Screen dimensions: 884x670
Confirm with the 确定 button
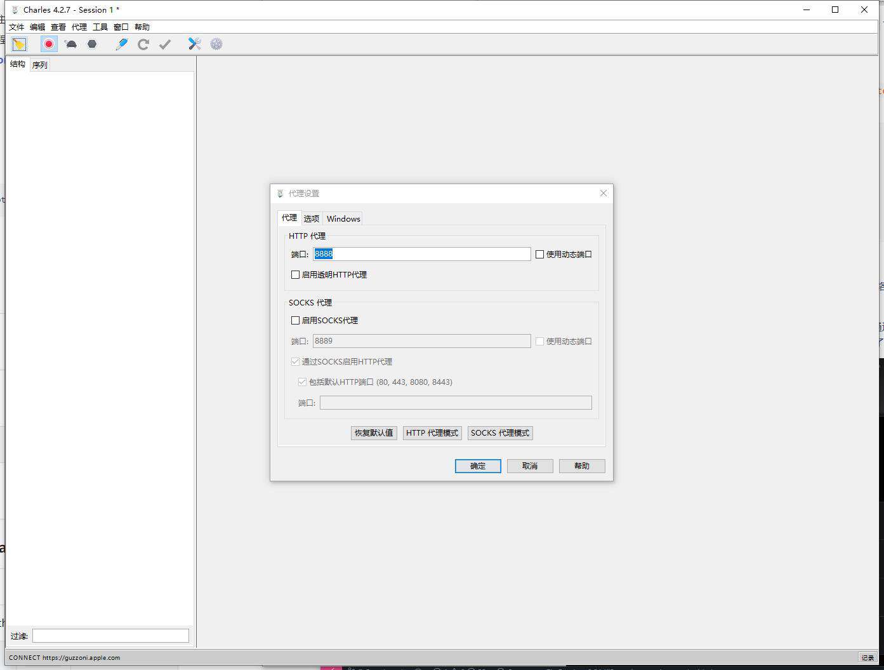click(x=478, y=466)
